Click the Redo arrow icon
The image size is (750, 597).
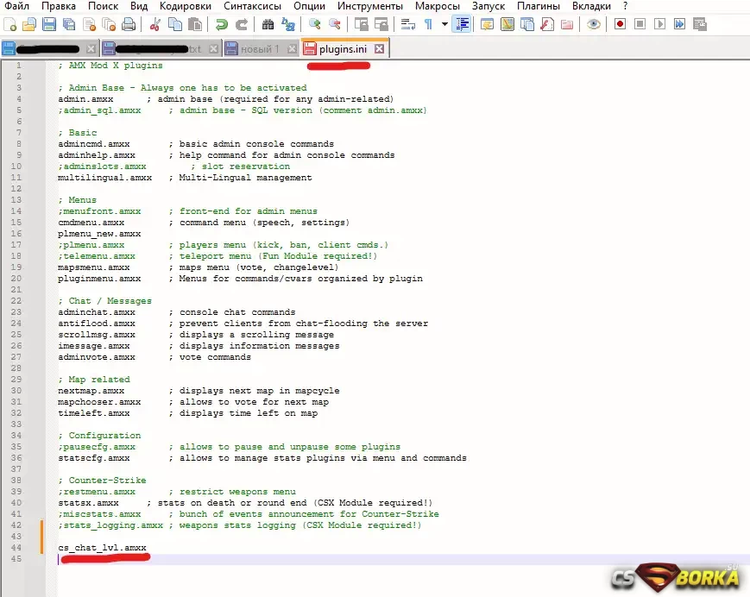(x=242, y=24)
